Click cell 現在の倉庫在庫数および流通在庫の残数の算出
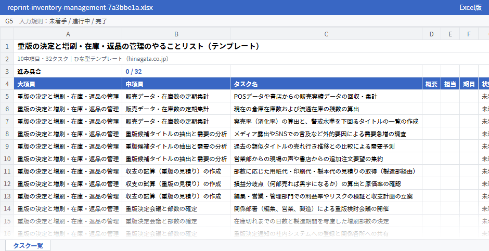 coord(326,109)
